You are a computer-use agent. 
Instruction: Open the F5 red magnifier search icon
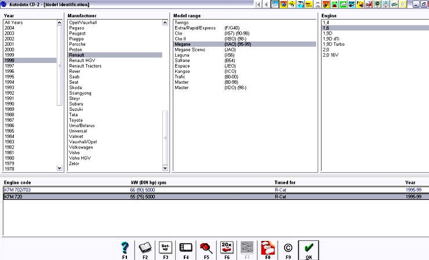tap(206, 250)
